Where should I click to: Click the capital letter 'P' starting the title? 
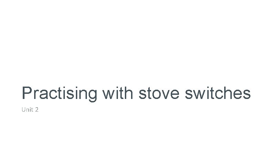(x=27, y=92)
